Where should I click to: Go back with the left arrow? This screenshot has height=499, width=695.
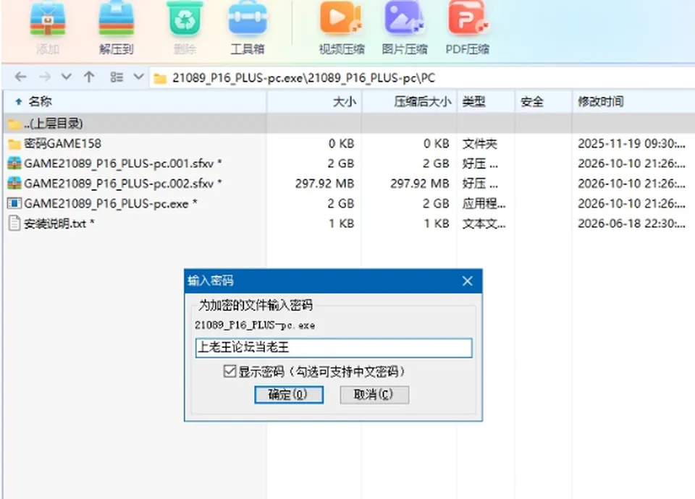21,77
